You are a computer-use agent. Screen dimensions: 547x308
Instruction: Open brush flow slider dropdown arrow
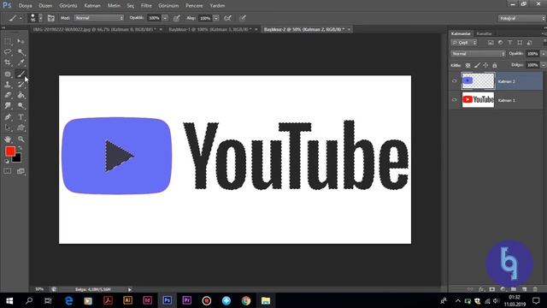pyautogui.click(x=216, y=18)
